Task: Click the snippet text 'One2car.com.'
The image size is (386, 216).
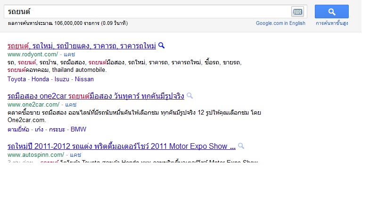Action: tap(26, 120)
